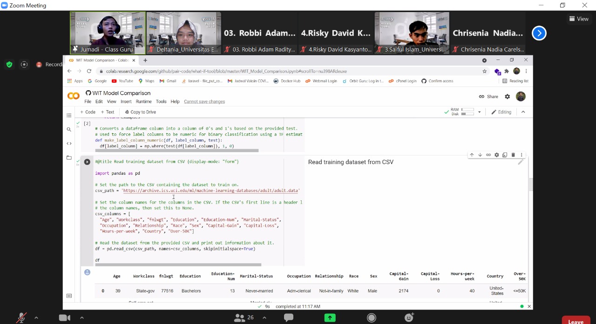The image size is (596, 324).
Task: Open the Zoom View options
Action: [579, 19]
